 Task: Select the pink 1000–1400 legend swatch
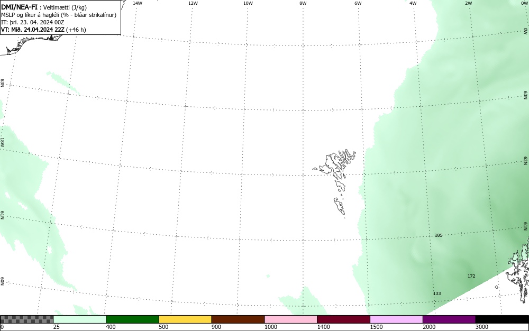click(291, 319)
